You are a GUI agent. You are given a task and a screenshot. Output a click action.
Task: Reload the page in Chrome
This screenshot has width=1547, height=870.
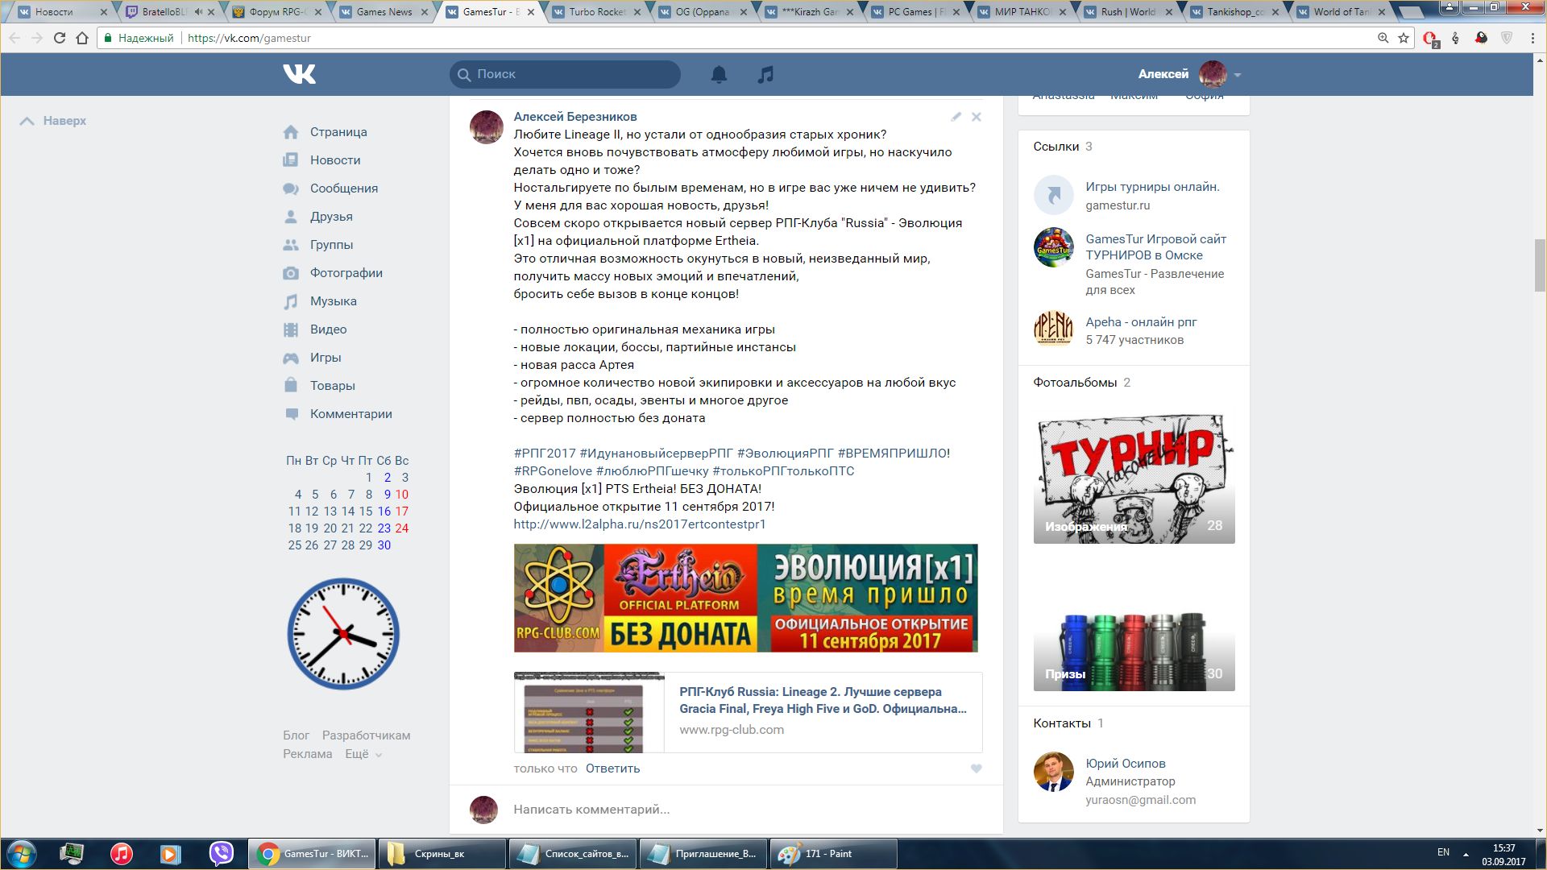pos(59,38)
